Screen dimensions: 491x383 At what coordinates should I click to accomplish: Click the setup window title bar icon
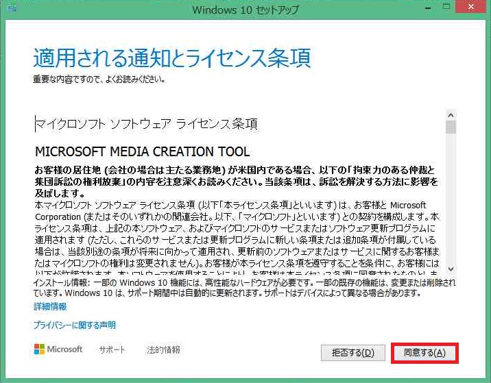12,8
